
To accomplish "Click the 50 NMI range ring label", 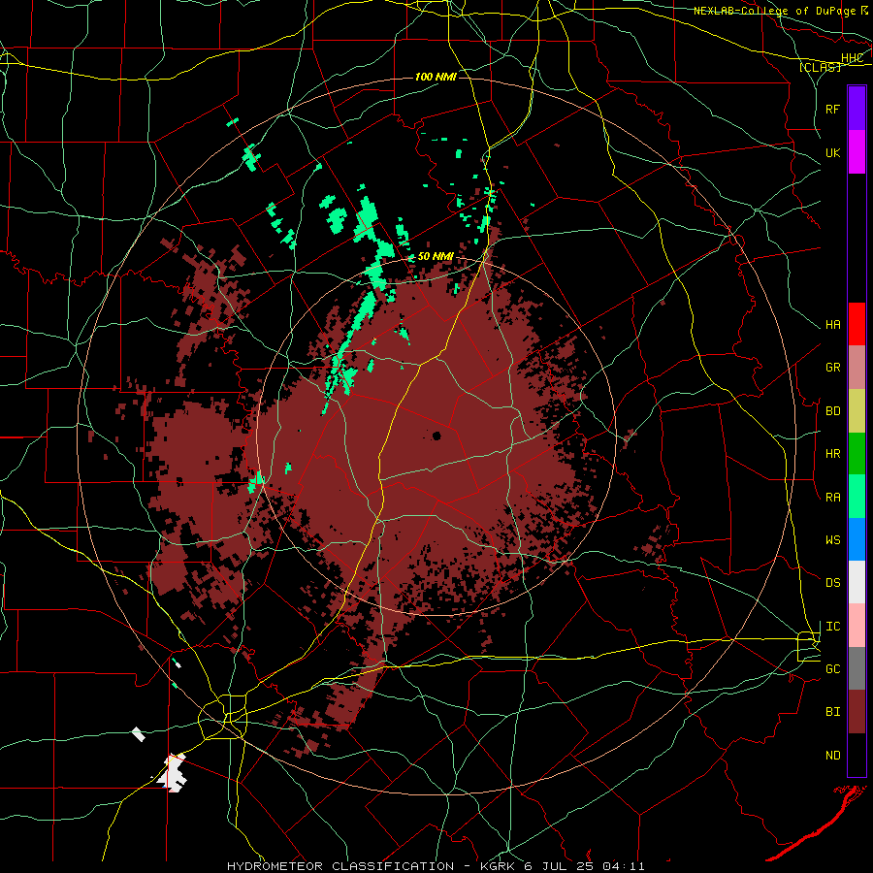I will point(436,256).
